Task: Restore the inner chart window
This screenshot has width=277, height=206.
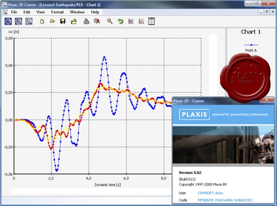Action: pos(267,12)
